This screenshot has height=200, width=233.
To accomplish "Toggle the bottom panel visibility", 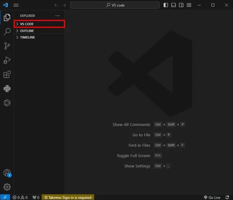I will [174, 5].
